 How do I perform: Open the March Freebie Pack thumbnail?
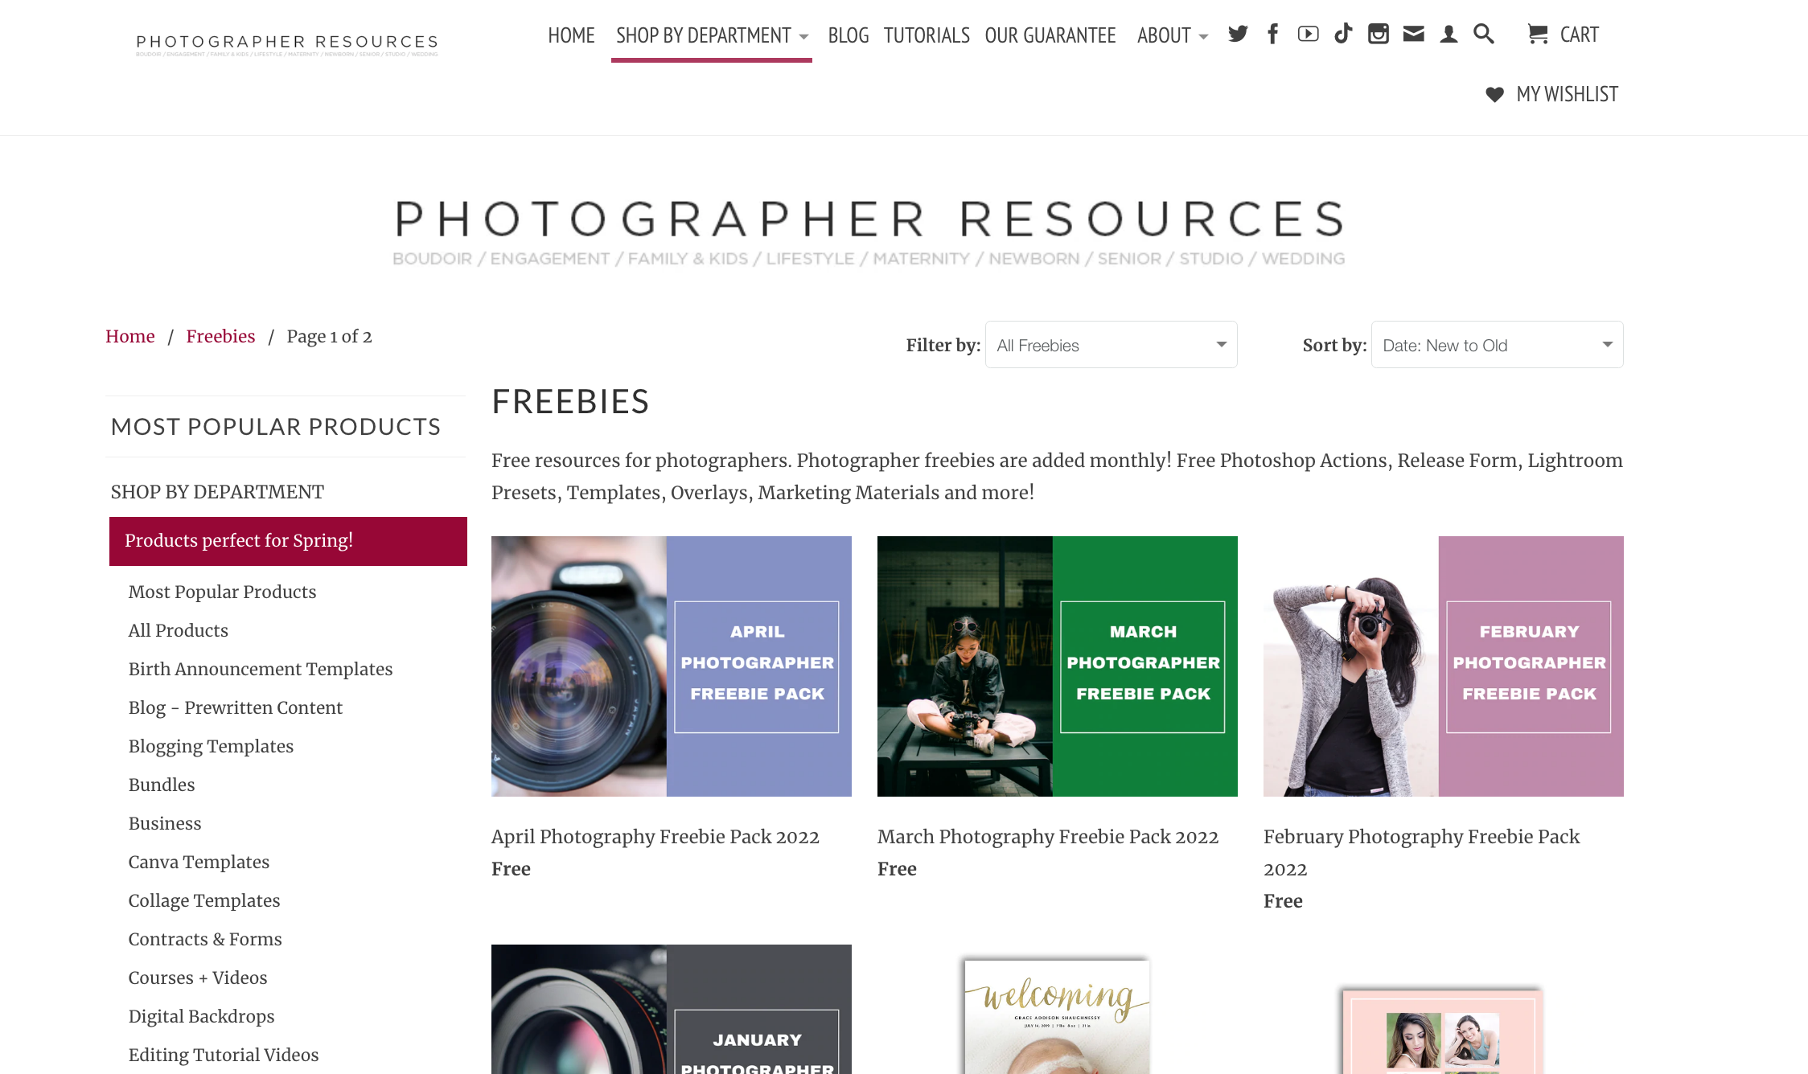tap(1058, 666)
